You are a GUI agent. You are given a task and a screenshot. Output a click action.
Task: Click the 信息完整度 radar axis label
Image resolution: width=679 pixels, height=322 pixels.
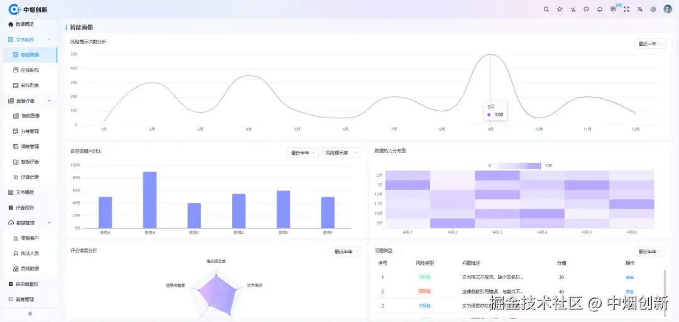click(175, 285)
